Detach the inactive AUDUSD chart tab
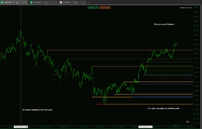202x129 pixels. pos(53,2)
